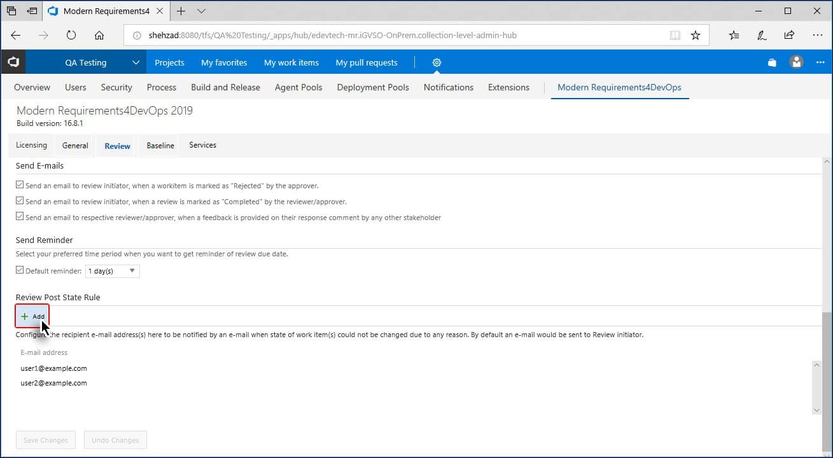Go to the browser Home icon
833x458 pixels.
99,36
